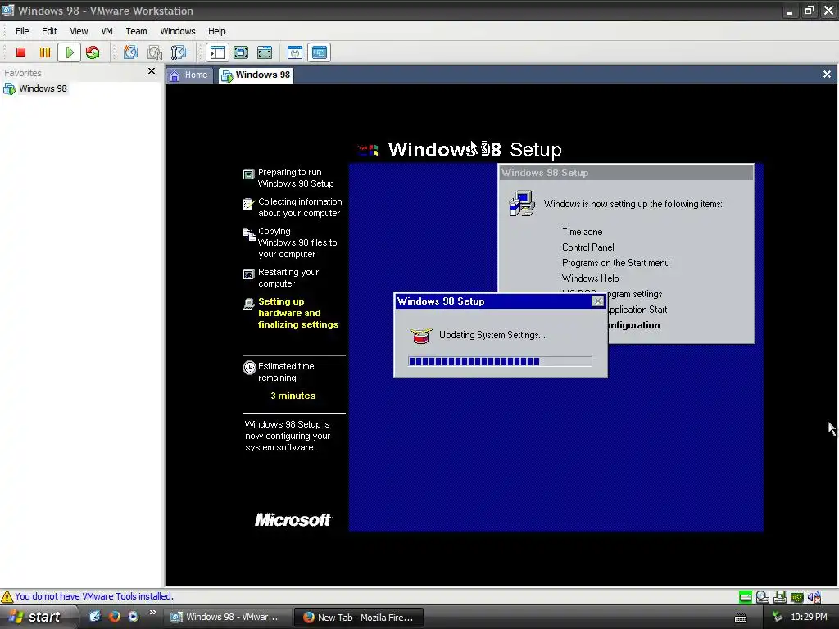Open the View menu
This screenshot has height=629, width=839.
(x=79, y=31)
